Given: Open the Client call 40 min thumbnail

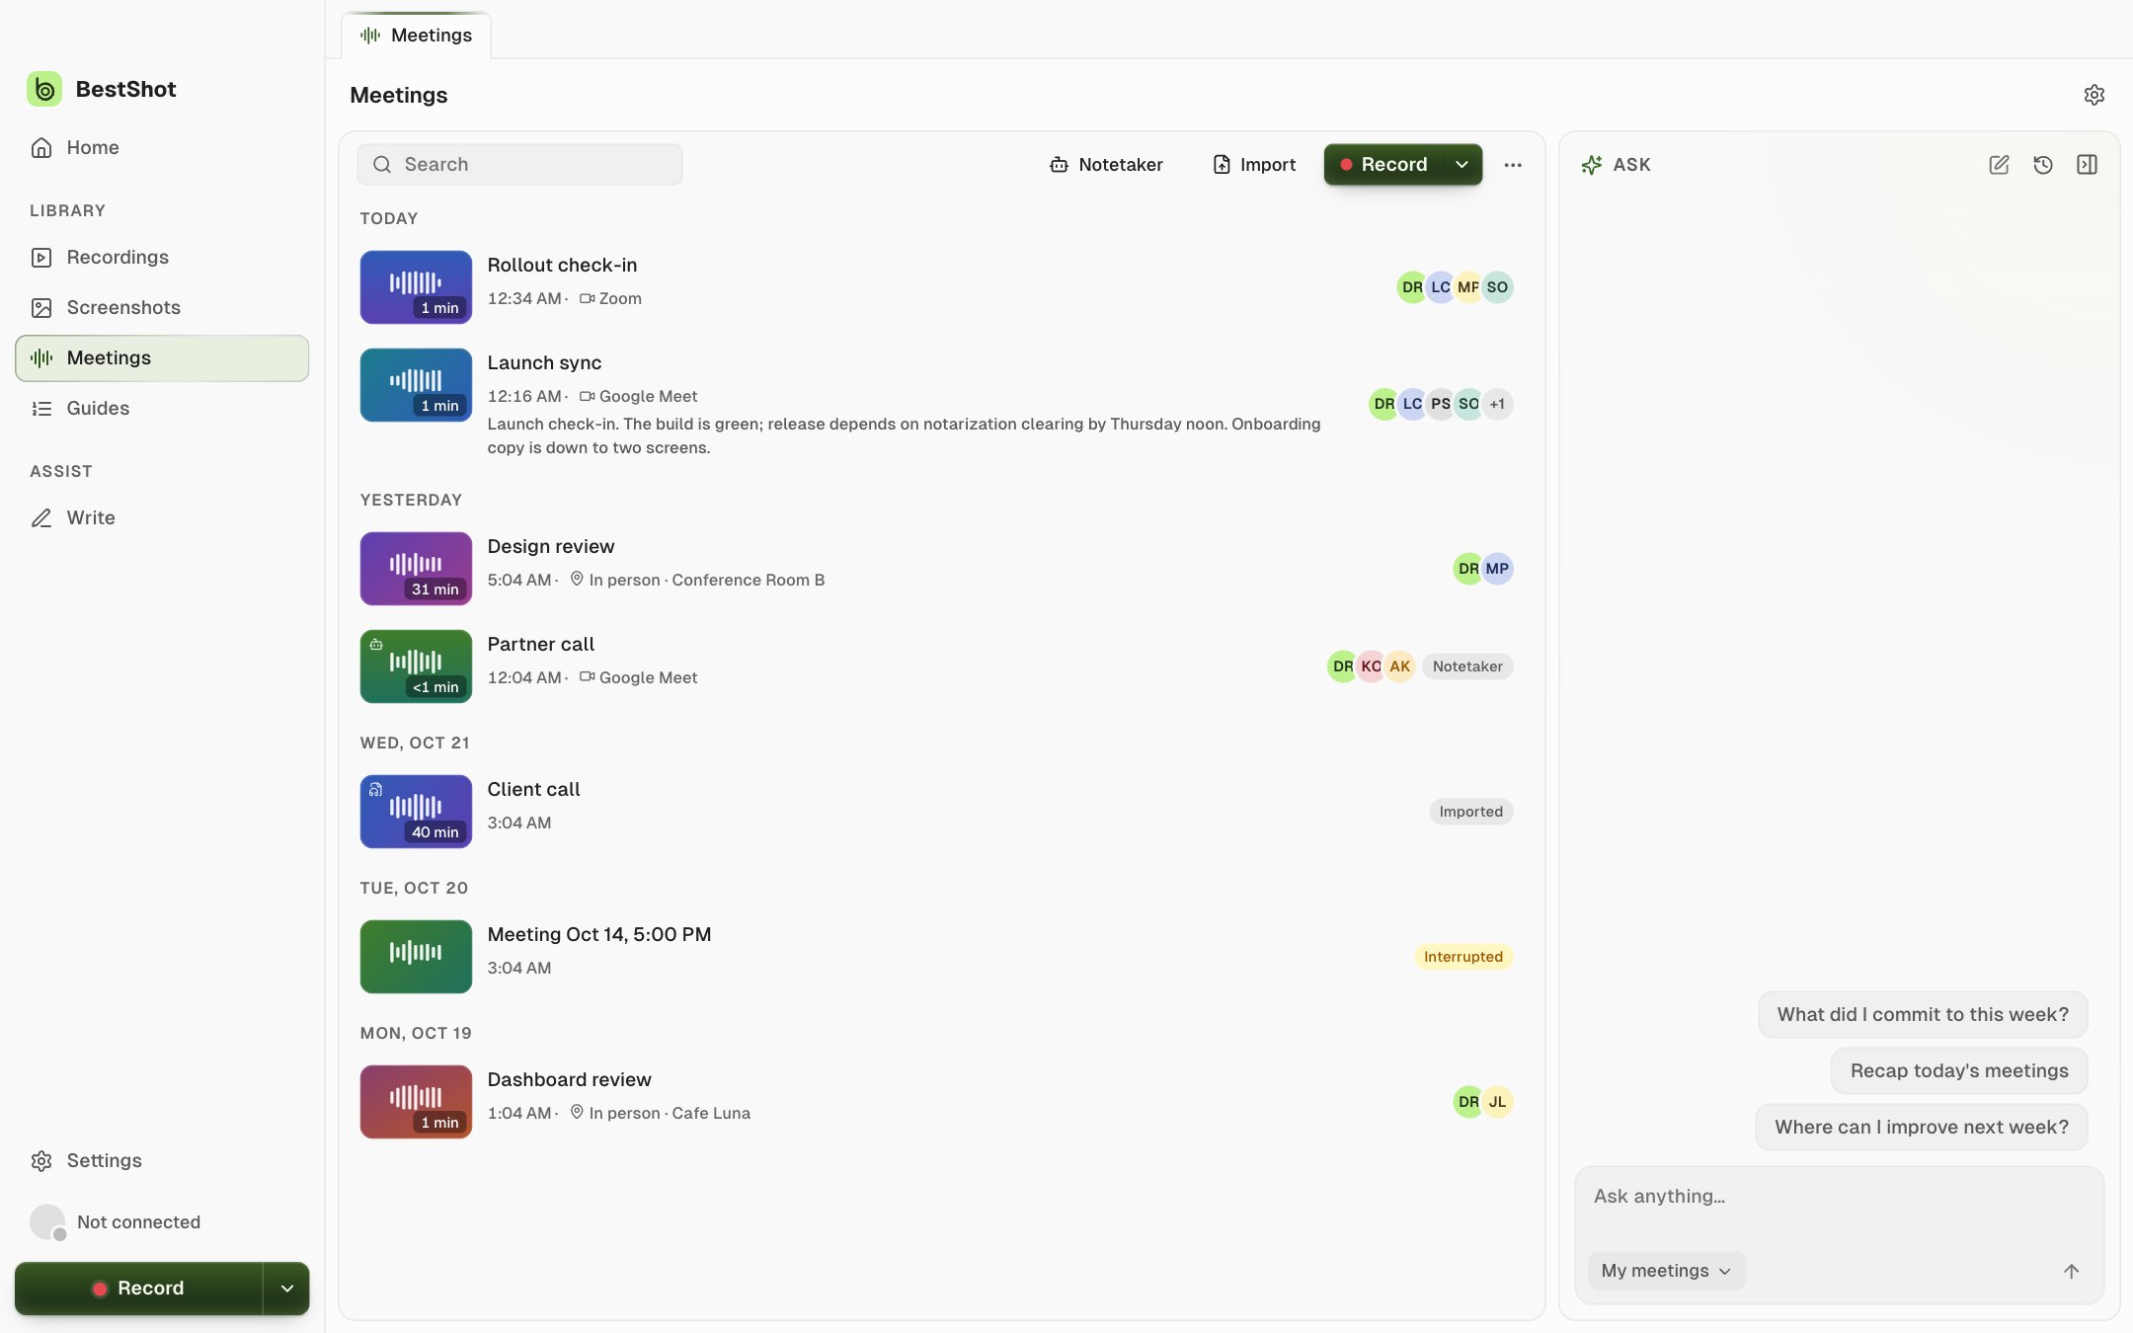Looking at the screenshot, I should pos(416,812).
